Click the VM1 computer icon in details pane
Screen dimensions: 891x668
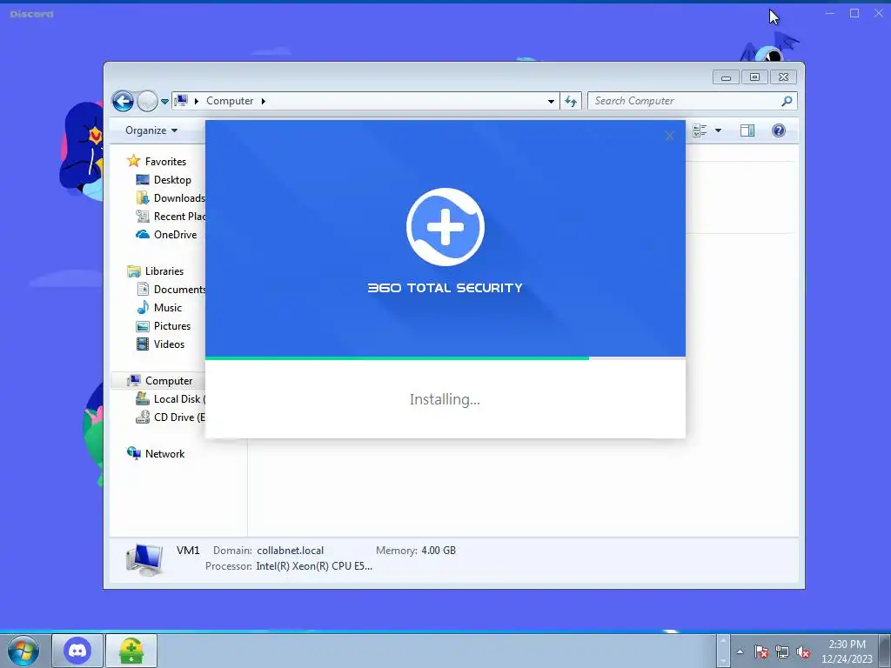[144, 559]
